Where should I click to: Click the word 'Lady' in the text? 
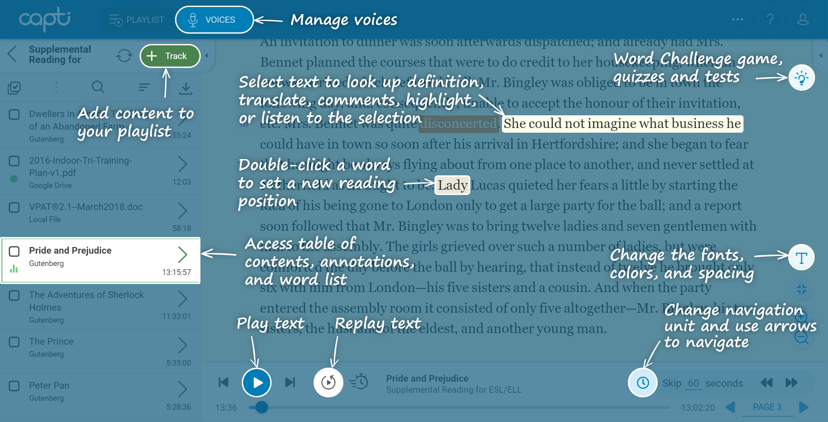[x=452, y=185]
